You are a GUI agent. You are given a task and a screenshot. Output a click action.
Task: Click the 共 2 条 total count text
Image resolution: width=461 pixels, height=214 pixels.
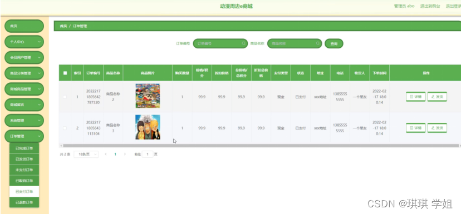[x=65, y=154]
